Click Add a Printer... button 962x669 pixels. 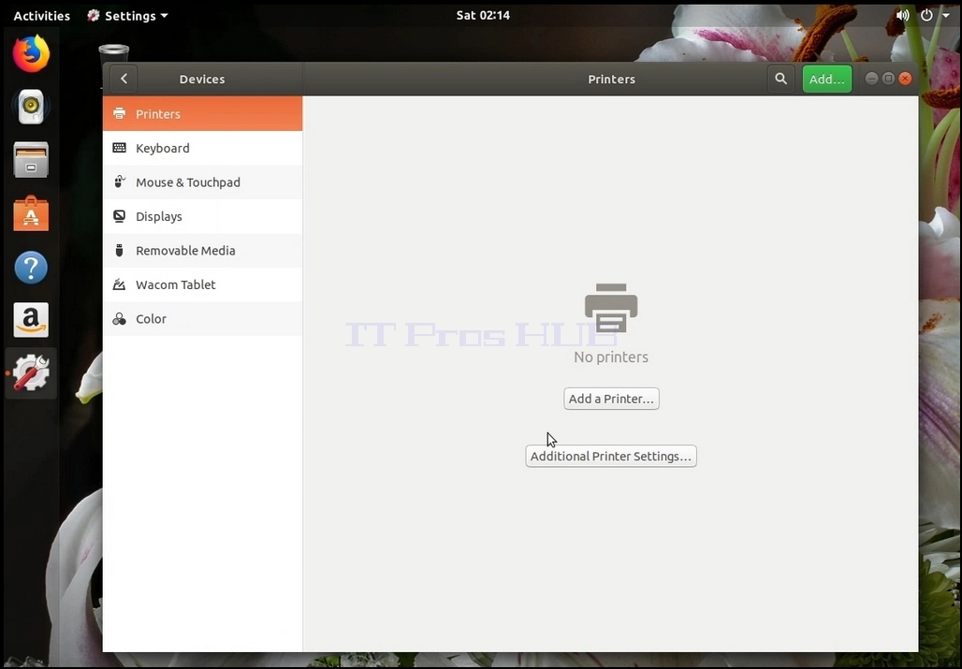pyautogui.click(x=611, y=399)
